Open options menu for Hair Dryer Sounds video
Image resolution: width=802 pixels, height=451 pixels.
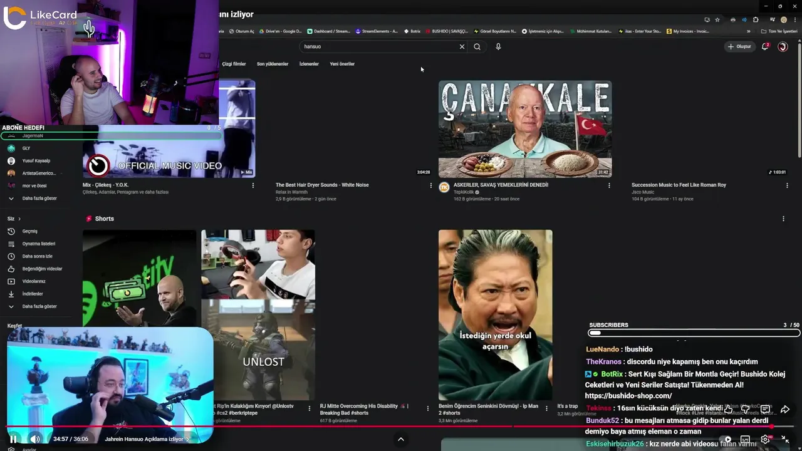[430, 185]
